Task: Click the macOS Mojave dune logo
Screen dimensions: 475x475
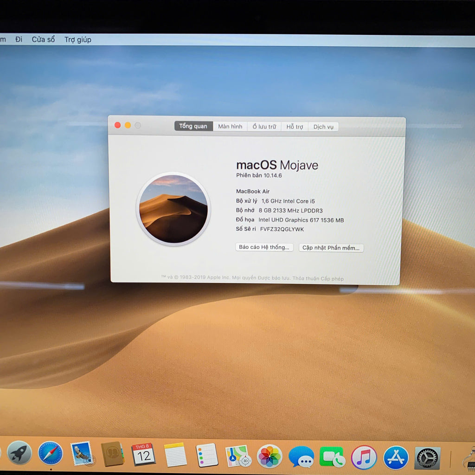Action: coord(173,209)
